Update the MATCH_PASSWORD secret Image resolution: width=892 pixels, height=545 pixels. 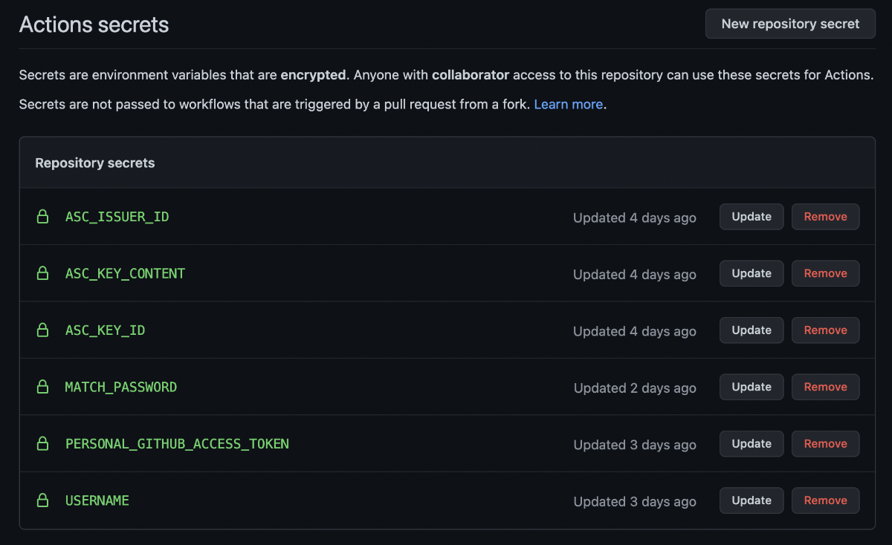click(x=752, y=387)
